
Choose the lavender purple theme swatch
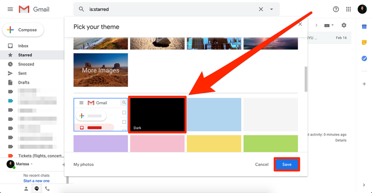[100, 143]
